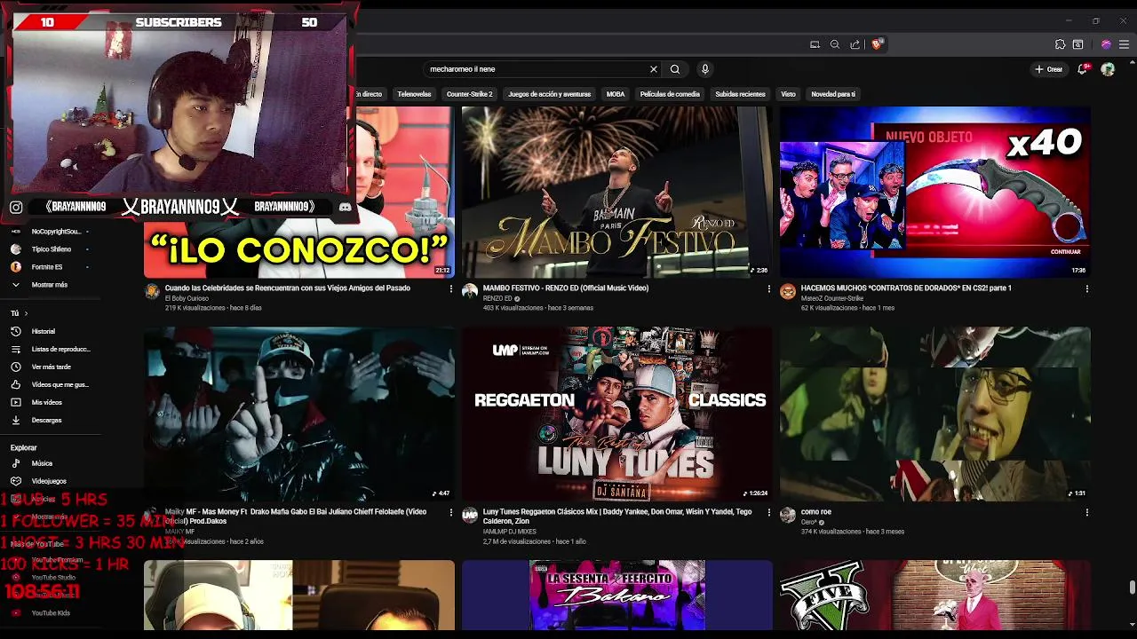Open the Tú section chevron

tap(26, 313)
